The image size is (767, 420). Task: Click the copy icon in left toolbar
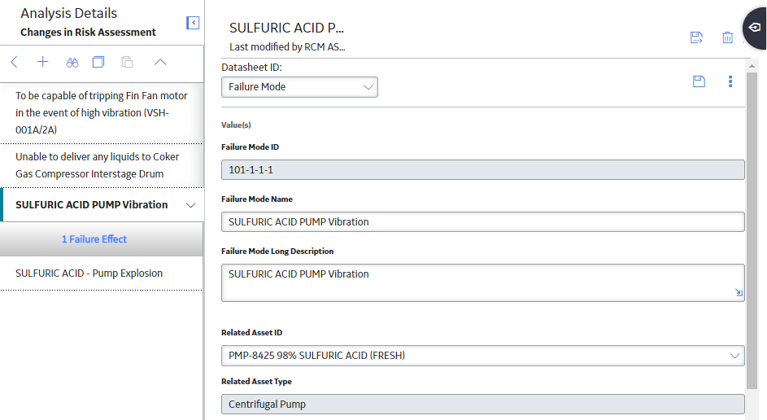tap(98, 62)
